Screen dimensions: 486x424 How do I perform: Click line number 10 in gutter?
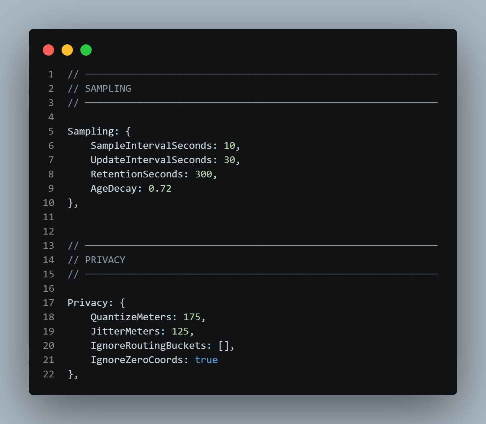pyautogui.click(x=48, y=203)
